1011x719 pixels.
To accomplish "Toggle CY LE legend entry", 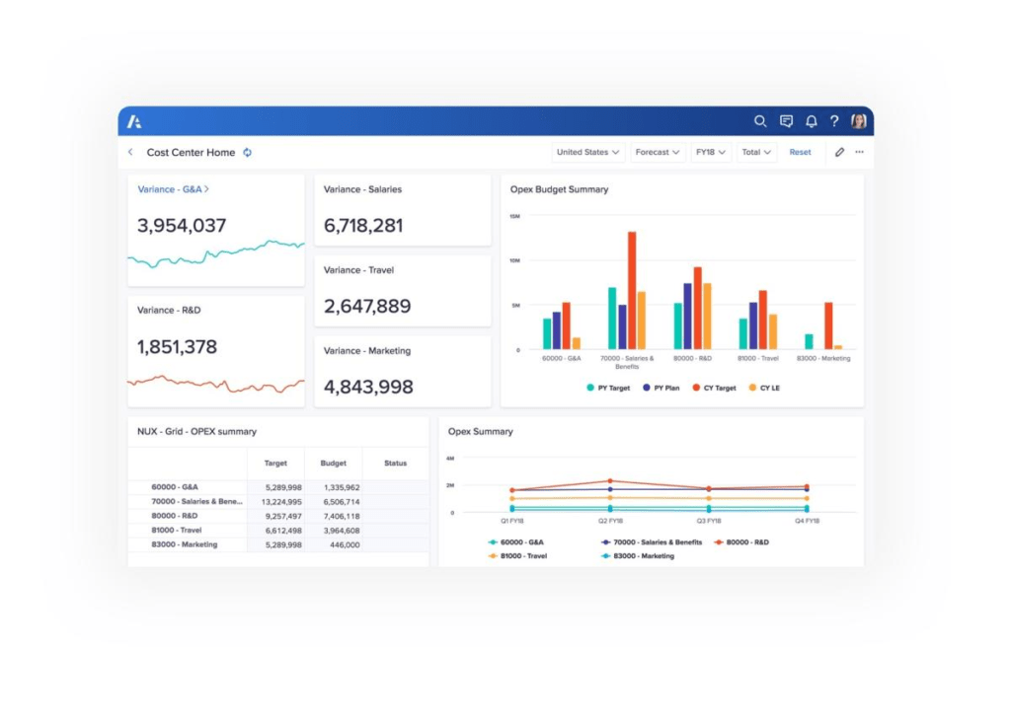I will [764, 388].
